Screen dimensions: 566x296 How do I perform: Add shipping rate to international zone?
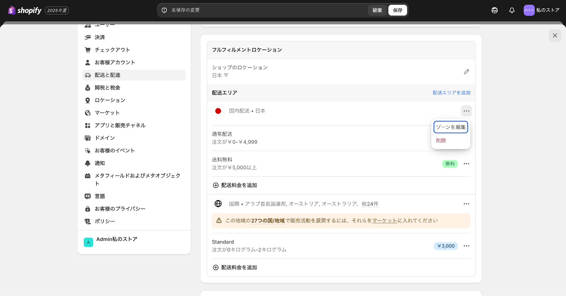(x=235, y=267)
